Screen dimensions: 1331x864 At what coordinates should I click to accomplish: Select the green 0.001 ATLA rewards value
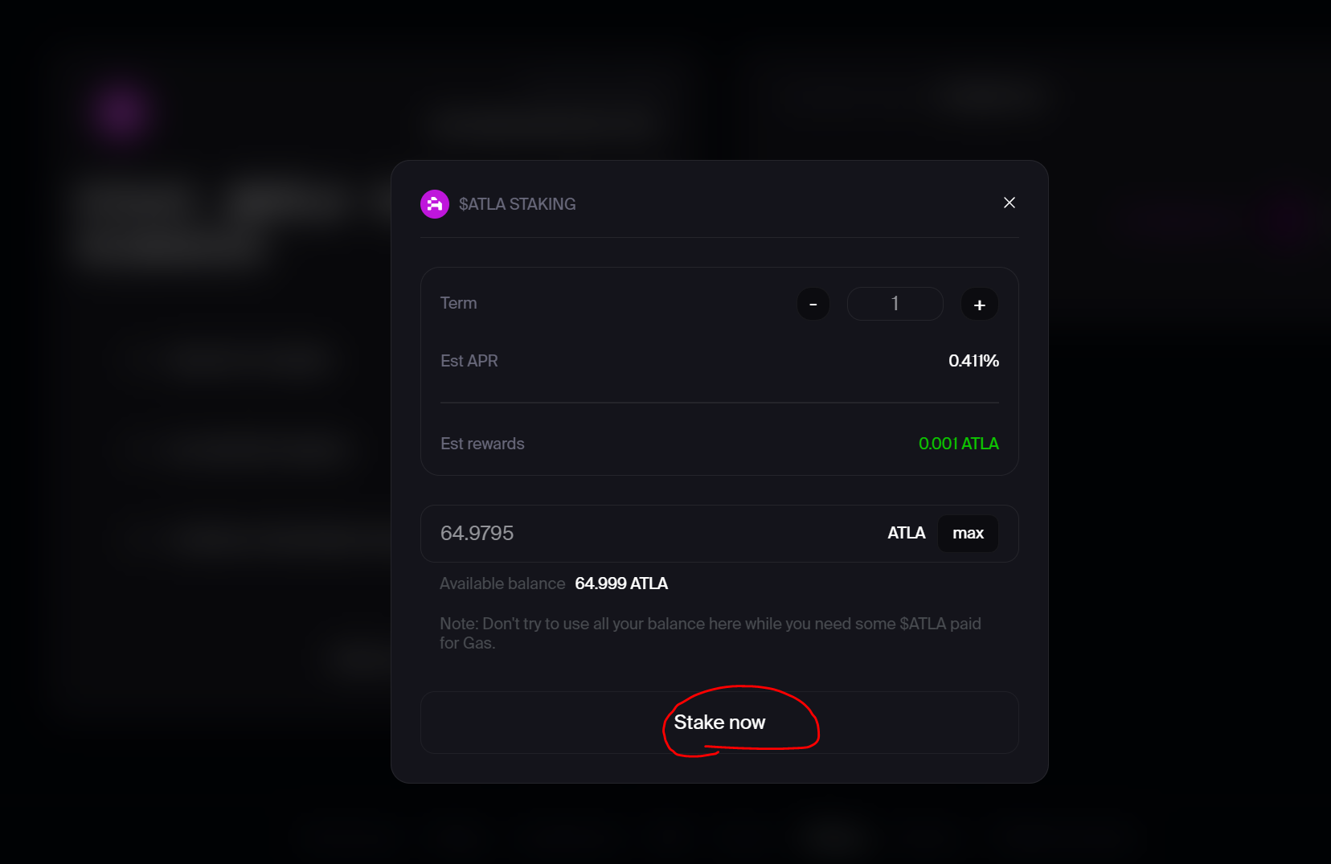958,444
